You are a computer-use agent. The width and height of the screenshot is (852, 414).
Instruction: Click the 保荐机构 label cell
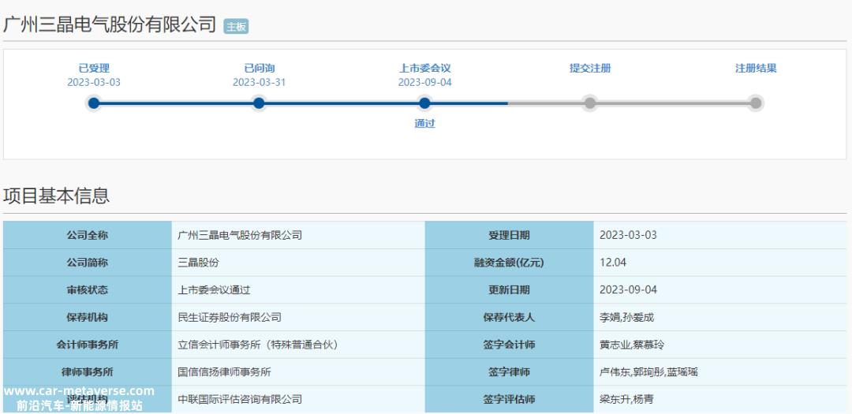coord(88,317)
